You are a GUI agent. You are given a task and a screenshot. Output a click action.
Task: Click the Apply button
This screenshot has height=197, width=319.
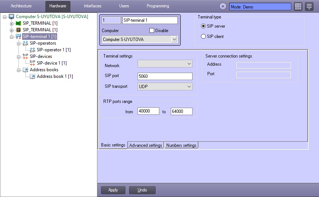click(x=113, y=190)
